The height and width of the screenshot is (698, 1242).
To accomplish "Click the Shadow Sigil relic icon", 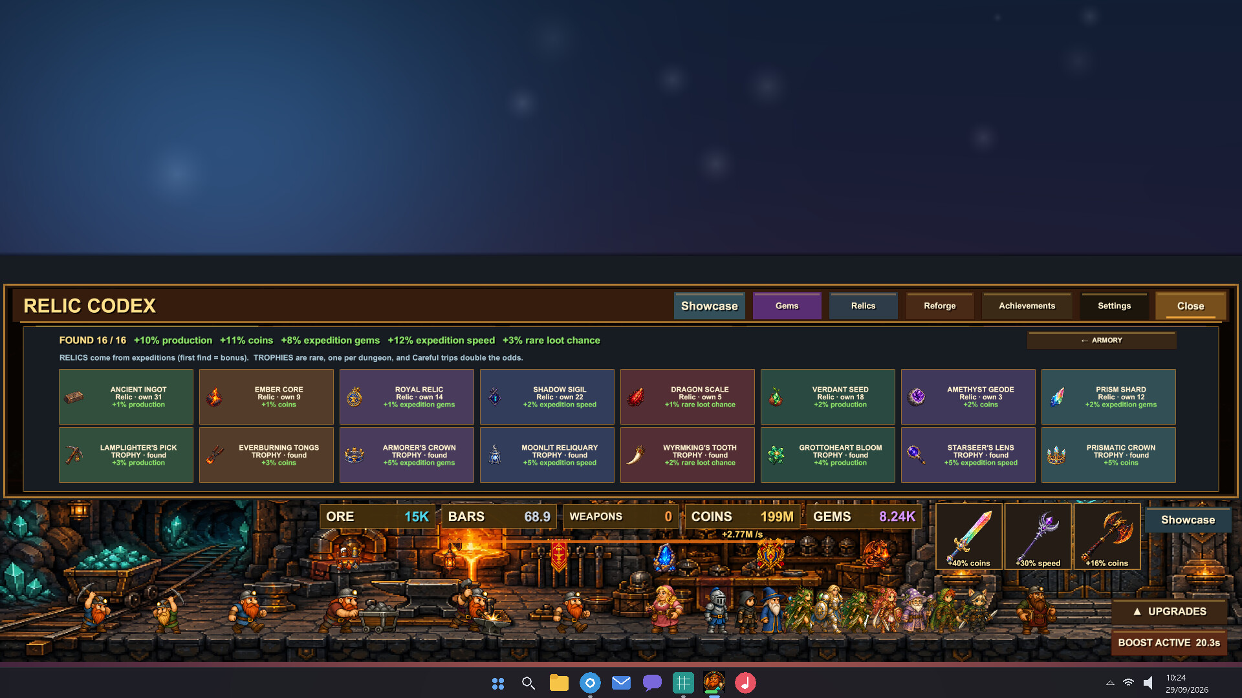I will tap(495, 397).
